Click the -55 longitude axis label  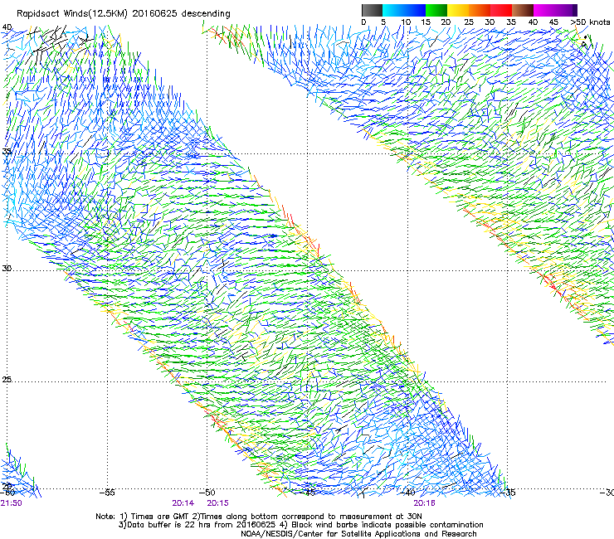point(107,493)
